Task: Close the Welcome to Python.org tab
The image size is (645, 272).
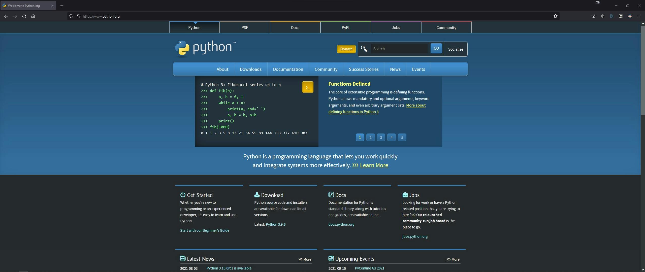Action: coord(52,6)
